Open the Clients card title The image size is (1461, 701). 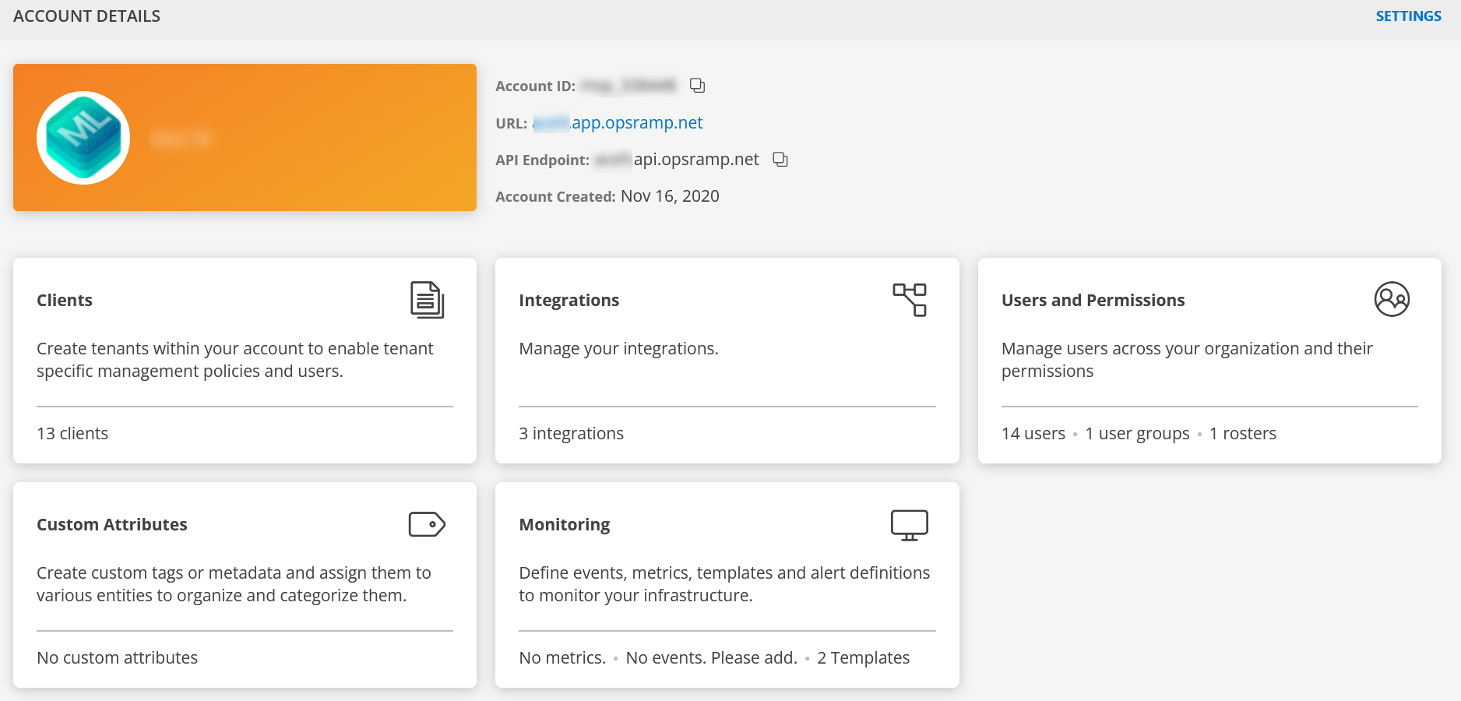coord(65,301)
